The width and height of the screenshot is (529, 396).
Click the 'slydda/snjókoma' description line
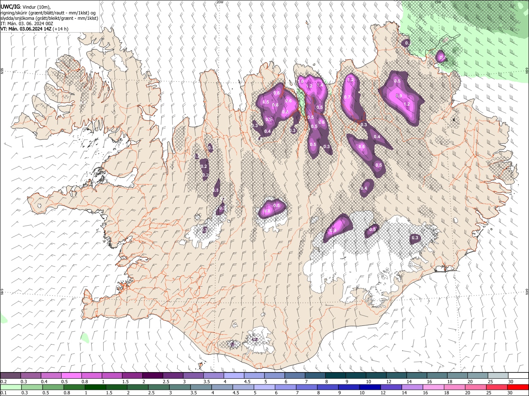coord(49,18)
